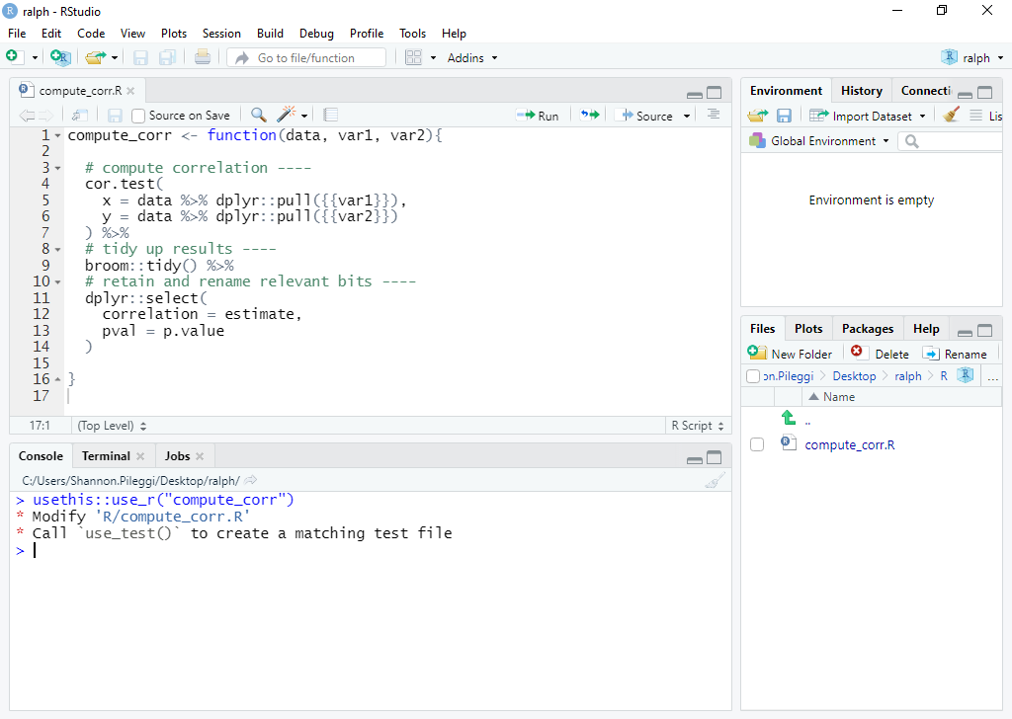Click the Open File folder icon
Screen dimensions: 1012x719
coord(96,57)
